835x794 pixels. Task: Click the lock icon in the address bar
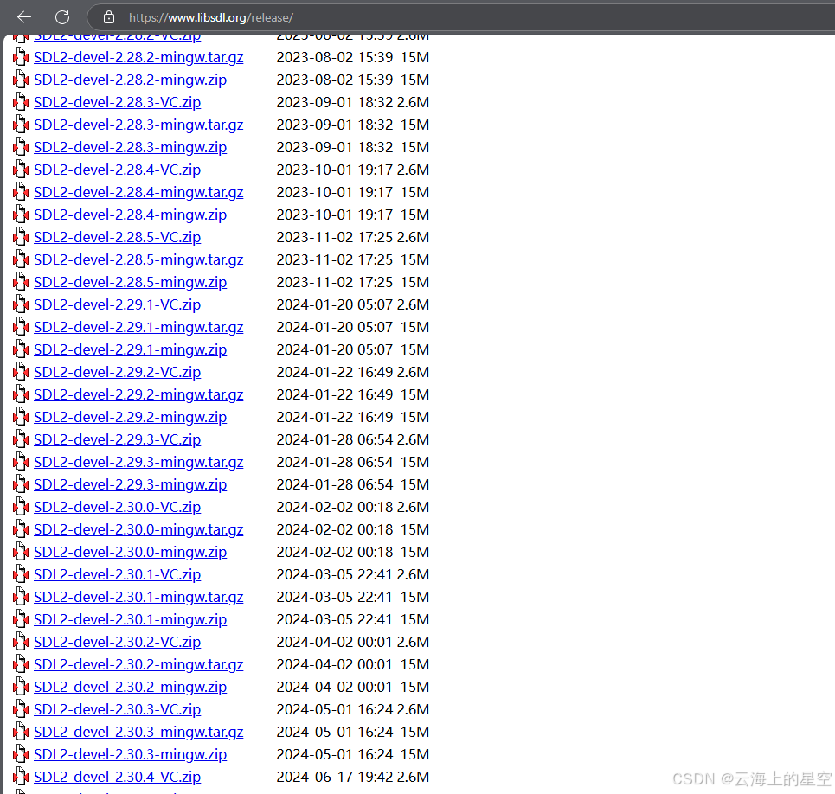coord(109,17)
